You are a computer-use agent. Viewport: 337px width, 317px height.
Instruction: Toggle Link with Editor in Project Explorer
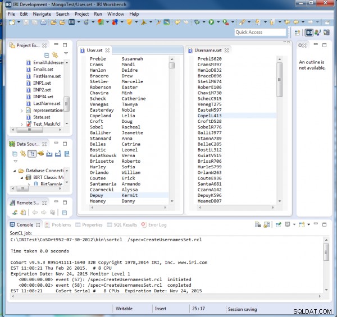tap(55, 55)
